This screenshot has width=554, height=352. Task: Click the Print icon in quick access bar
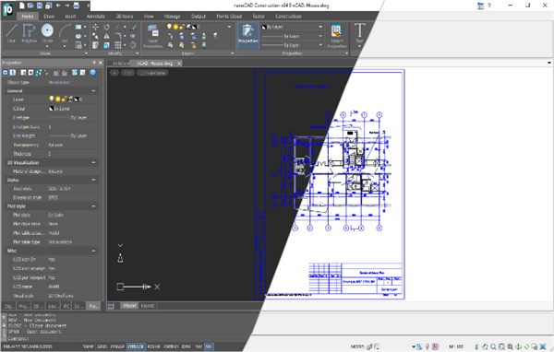(77, 6)
